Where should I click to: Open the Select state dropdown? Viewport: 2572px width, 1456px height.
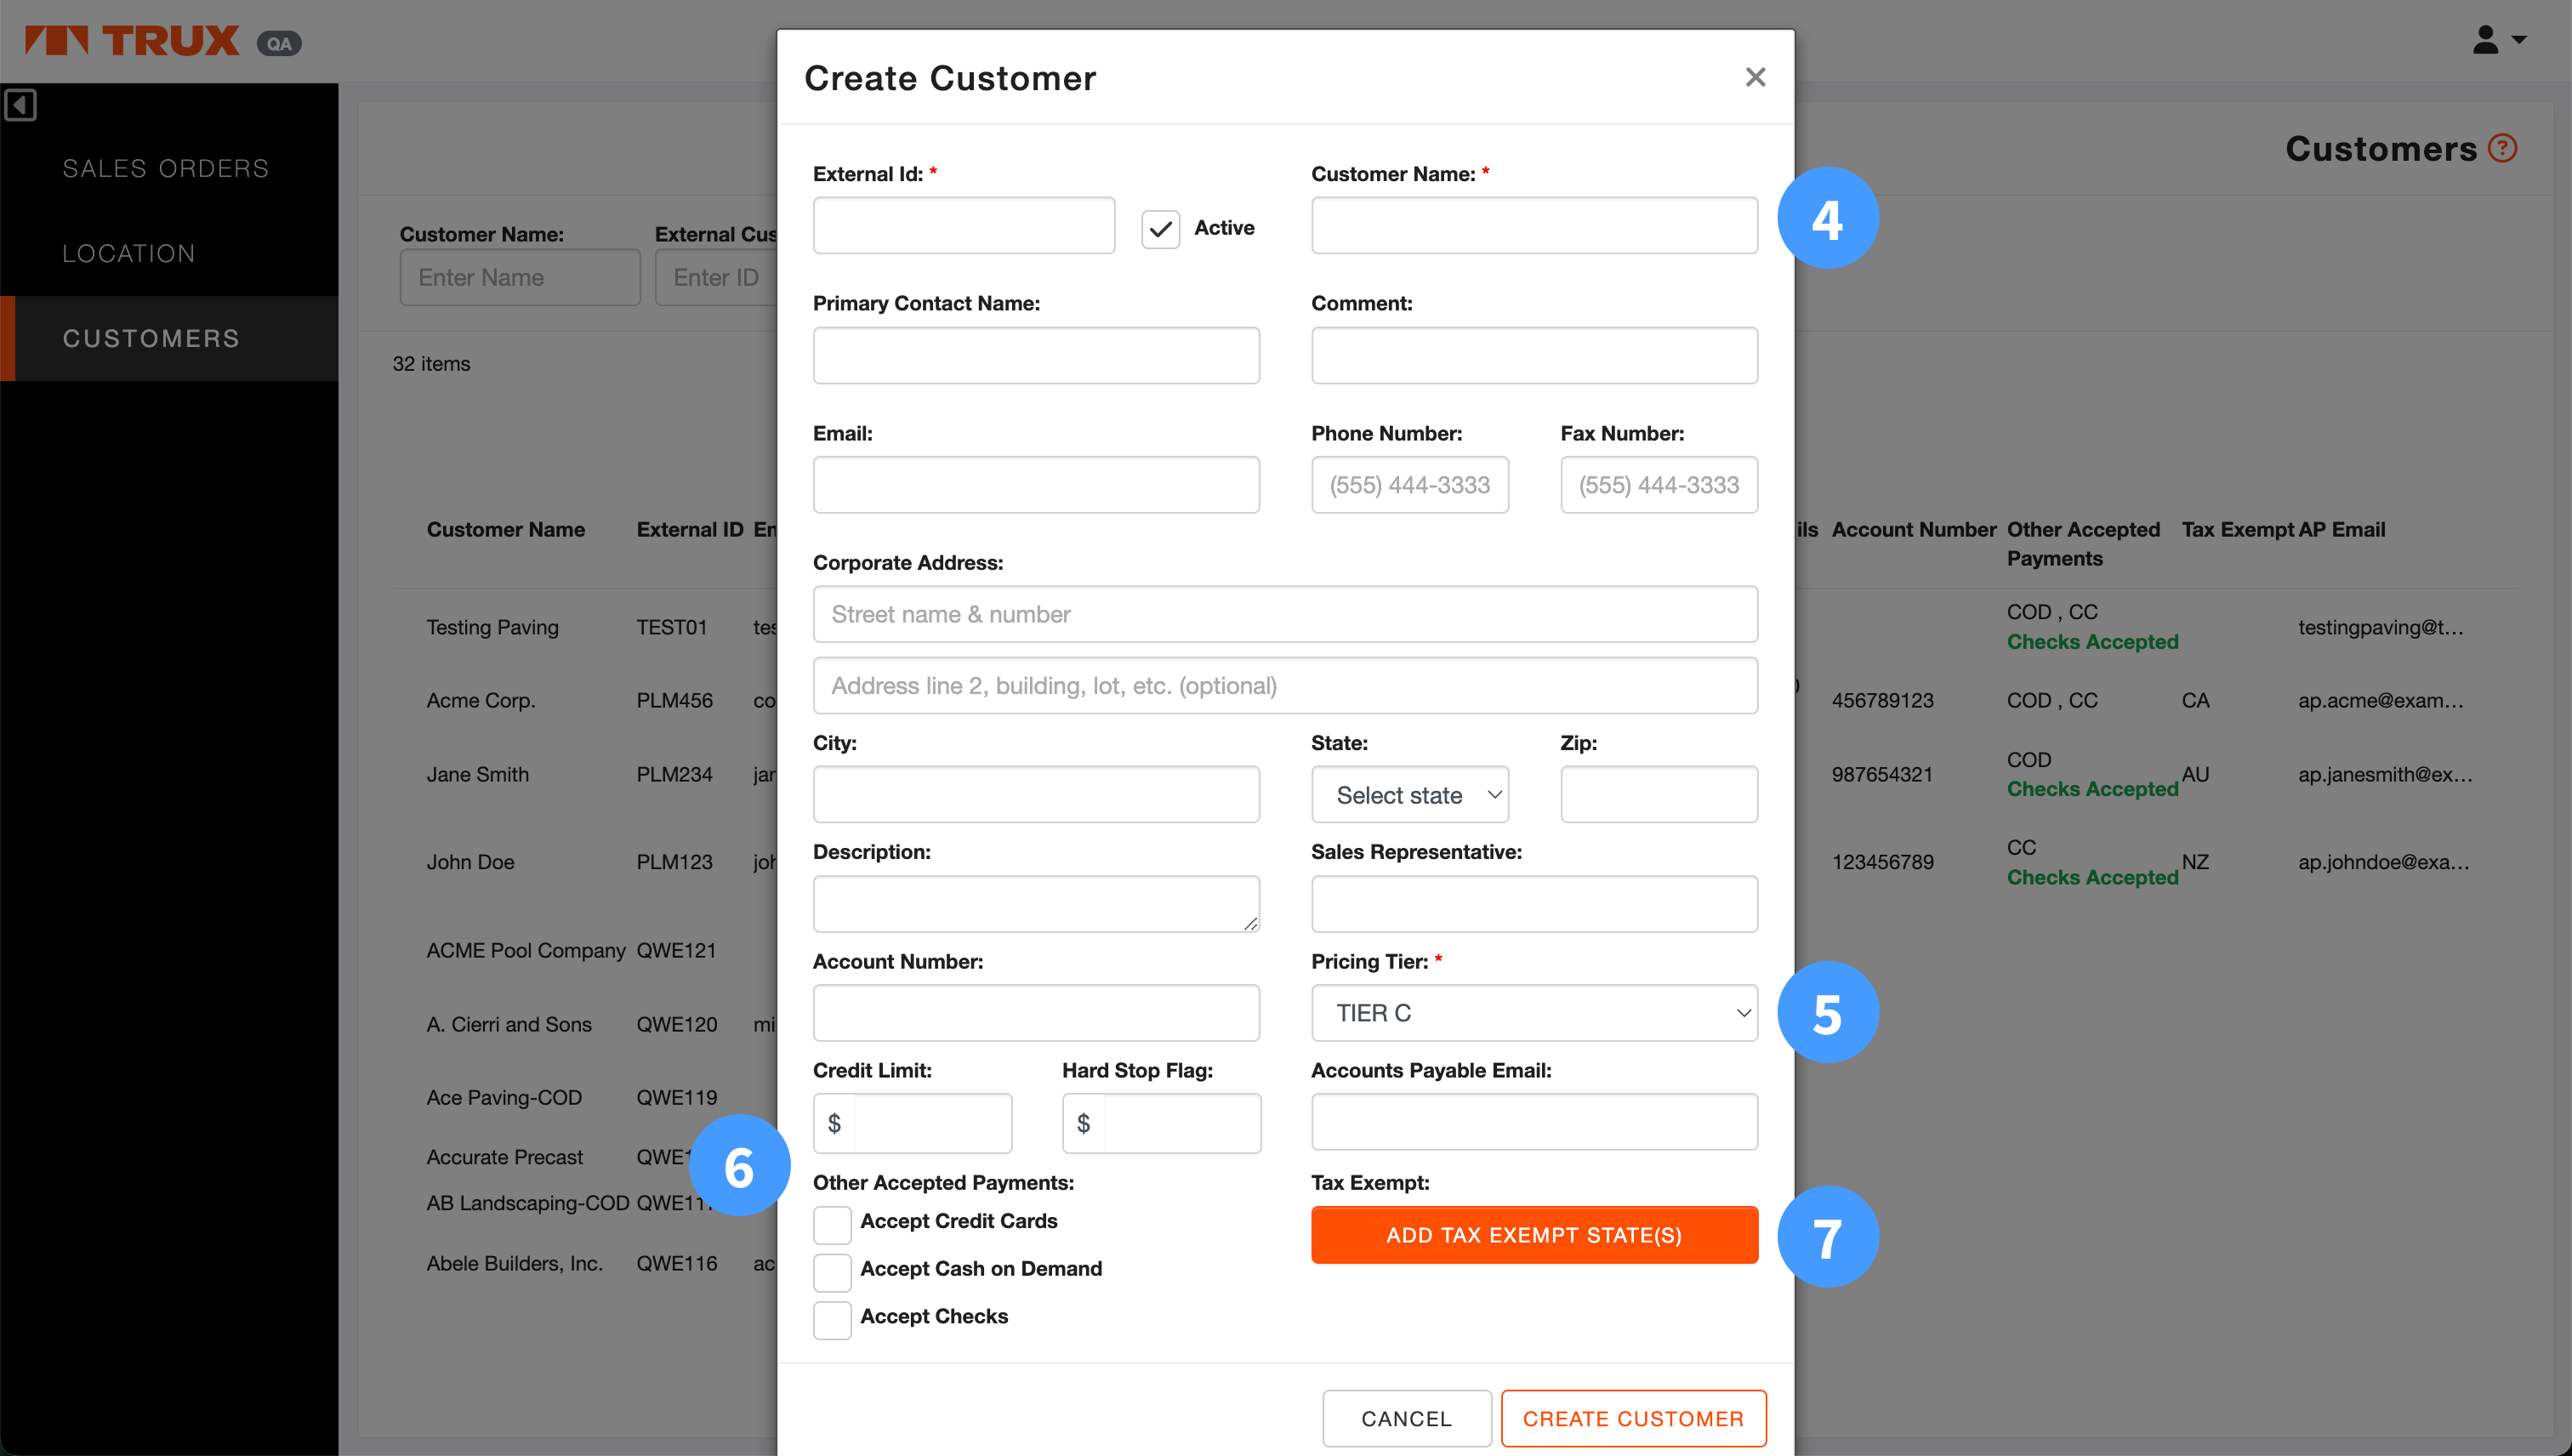point(1409,795)
